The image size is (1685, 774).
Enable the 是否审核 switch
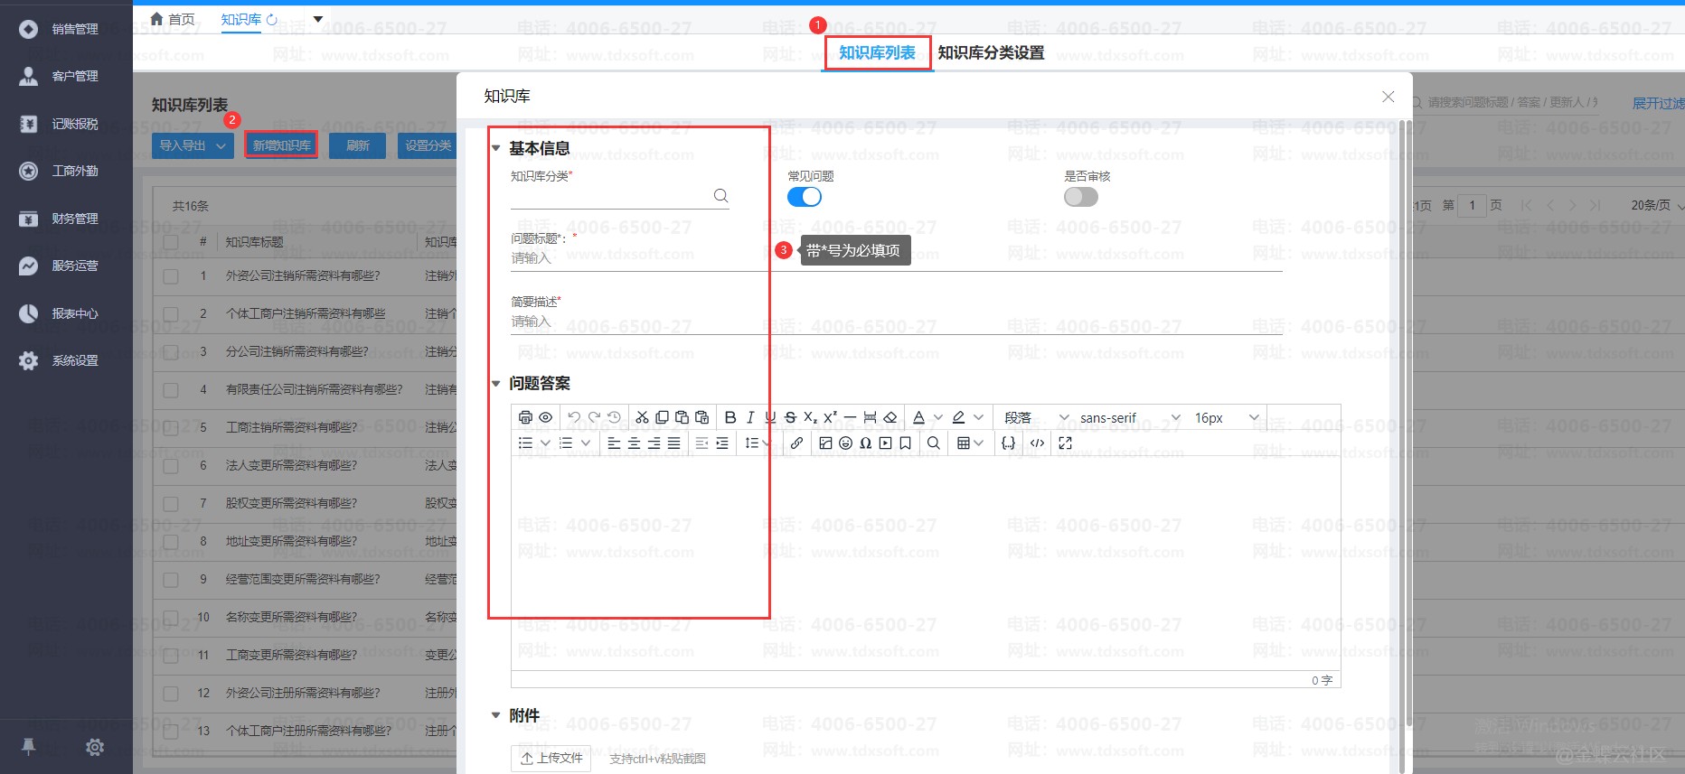[1080, 197]
